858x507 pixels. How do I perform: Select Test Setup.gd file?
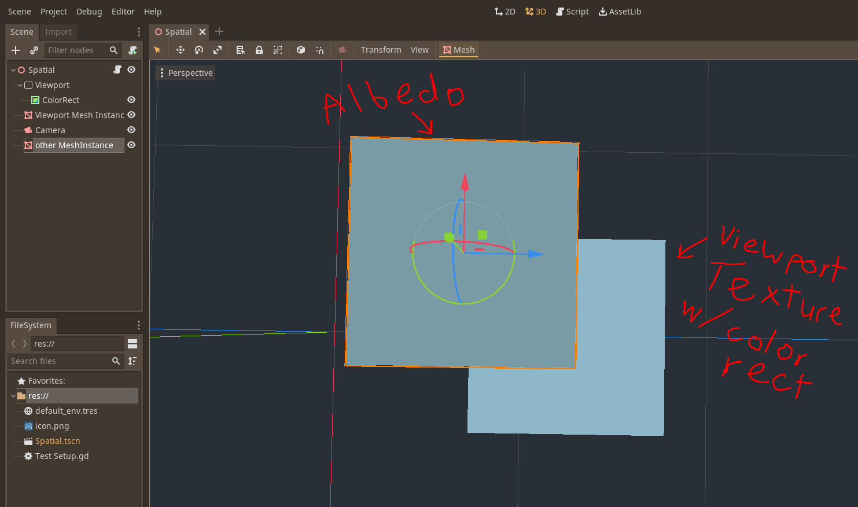tap(62, 456)
